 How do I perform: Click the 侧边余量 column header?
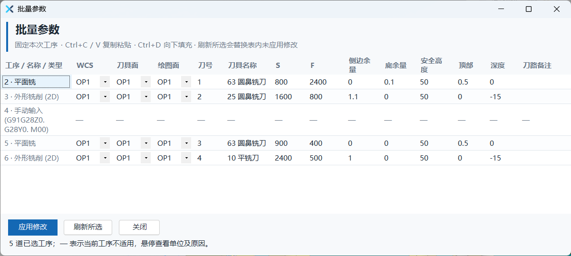[x=359, y=65]
